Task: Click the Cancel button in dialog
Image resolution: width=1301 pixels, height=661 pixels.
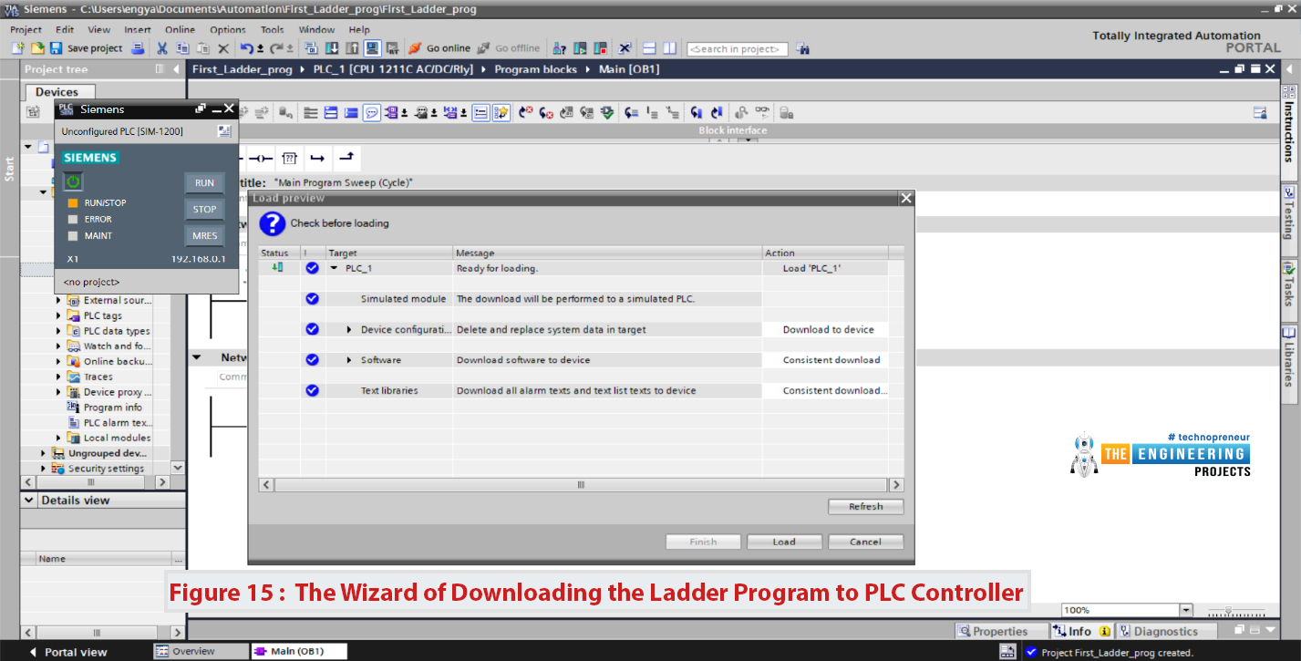Action: pyautogui.click(x=865, y=542)
